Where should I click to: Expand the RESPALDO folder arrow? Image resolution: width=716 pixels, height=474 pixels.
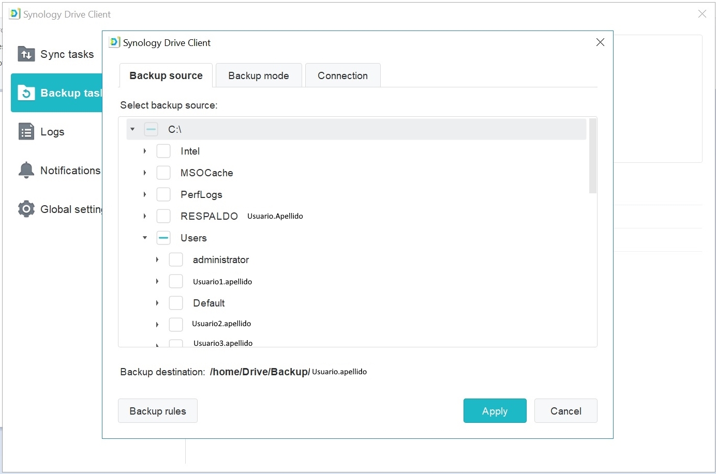pos(145,216)
